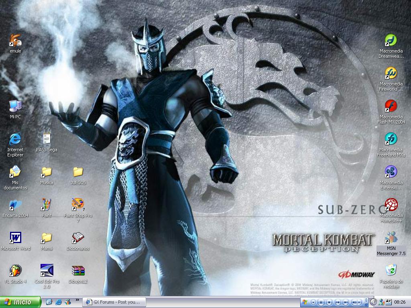The height and width of the screenshot is (308, 411).
Task: Select the JUEGOS folder
Action: (78, 175)
